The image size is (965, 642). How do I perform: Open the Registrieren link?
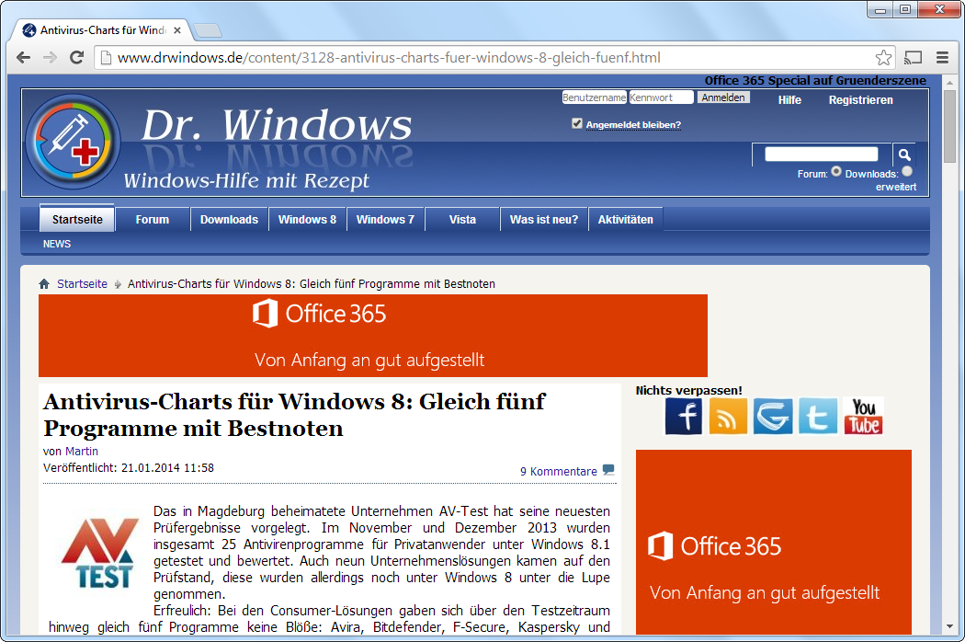click(x=860, y=100)
